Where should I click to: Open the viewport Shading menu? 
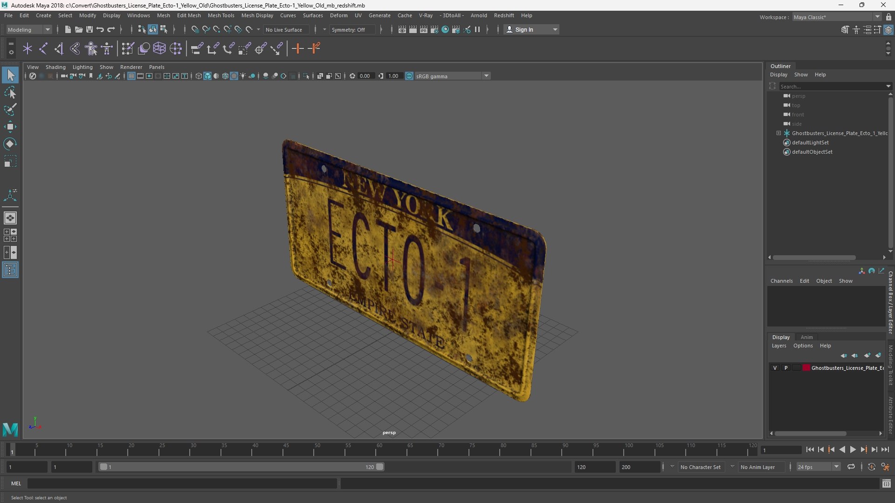[x=55, y=67]
